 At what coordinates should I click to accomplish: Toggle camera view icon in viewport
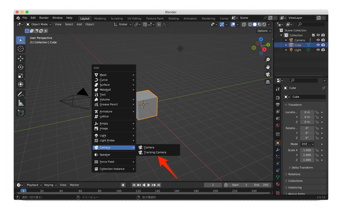(x=268, y=74)
